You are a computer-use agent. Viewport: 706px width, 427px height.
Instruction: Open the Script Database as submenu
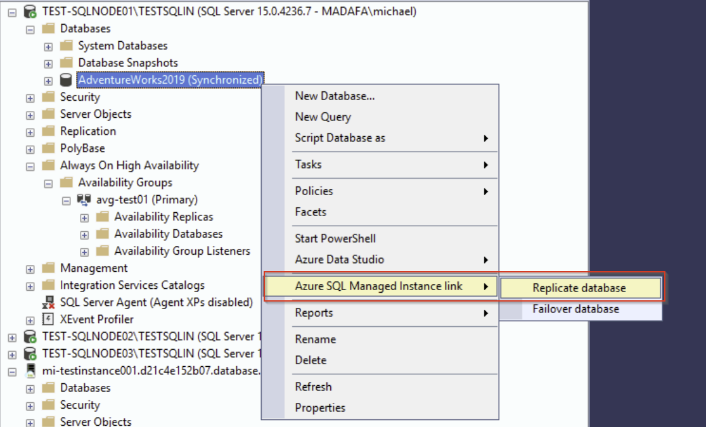380,137
